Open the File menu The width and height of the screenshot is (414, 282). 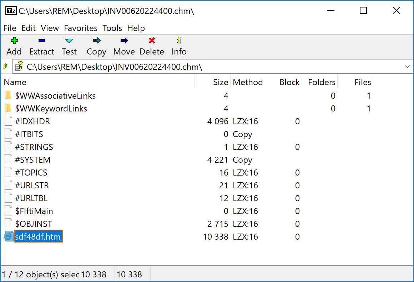pyautogui.click(x=10, y=28)
